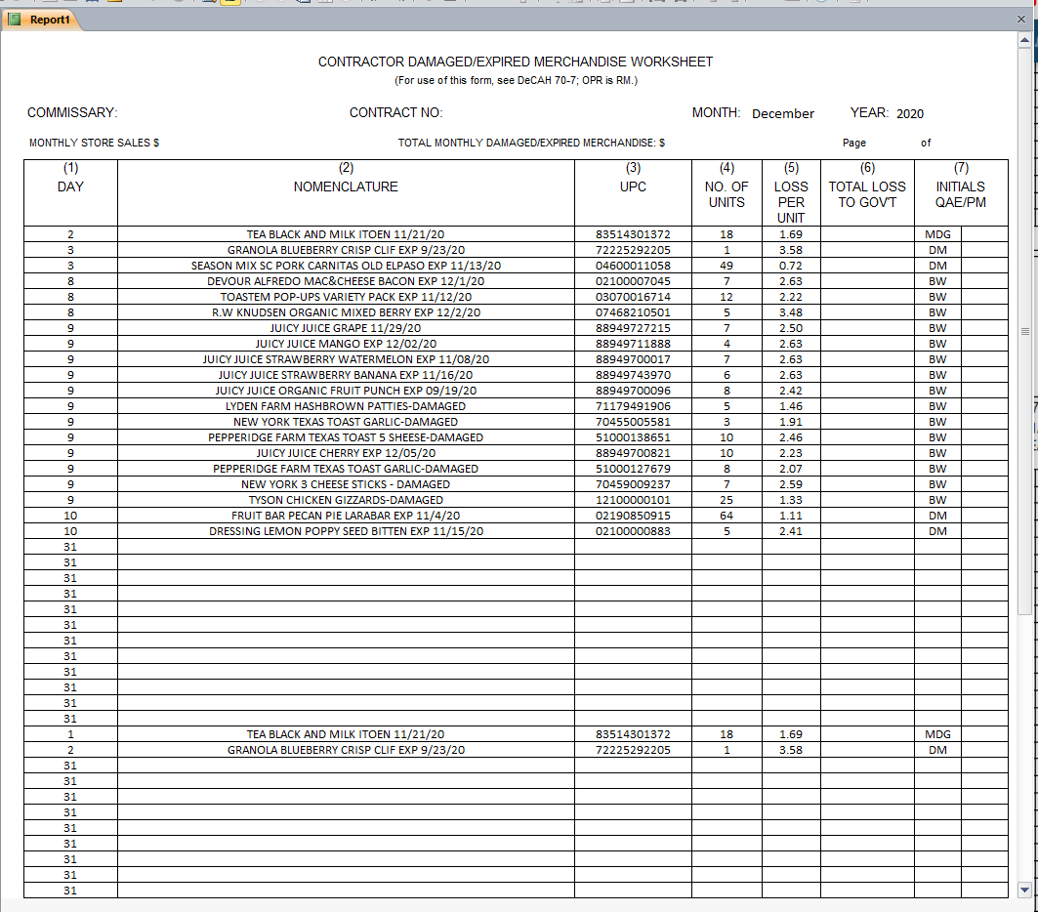Click MDG initials in the day 2 row

(937, 234)
